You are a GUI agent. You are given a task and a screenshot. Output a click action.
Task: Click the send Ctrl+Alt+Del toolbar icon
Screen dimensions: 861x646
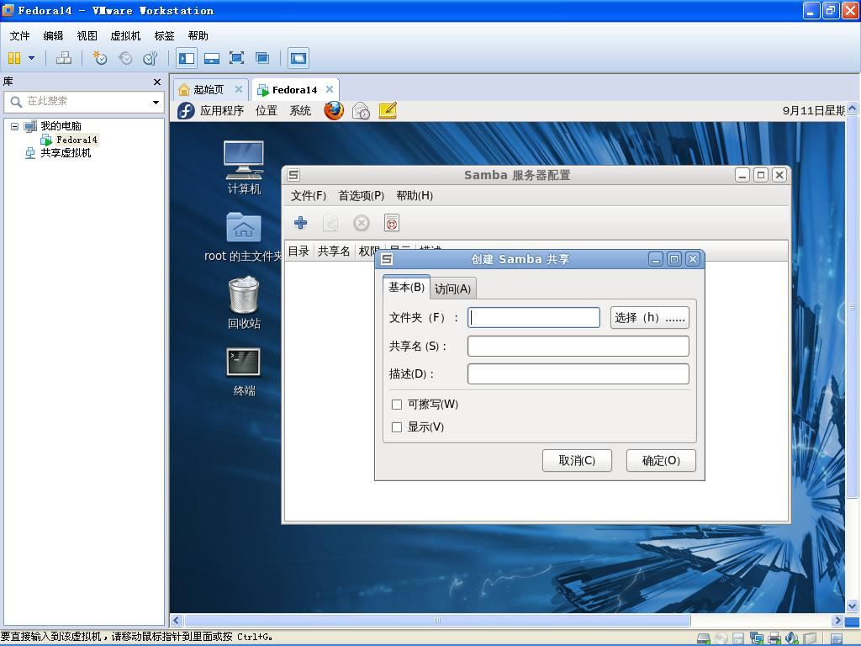64,58
